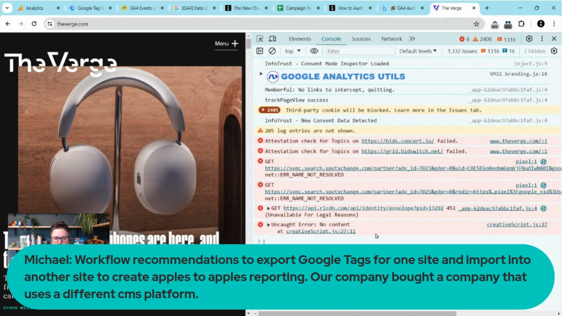562x316 pixels.
Task: Click the console horizontal scrollbar
Action: point(357,313)
